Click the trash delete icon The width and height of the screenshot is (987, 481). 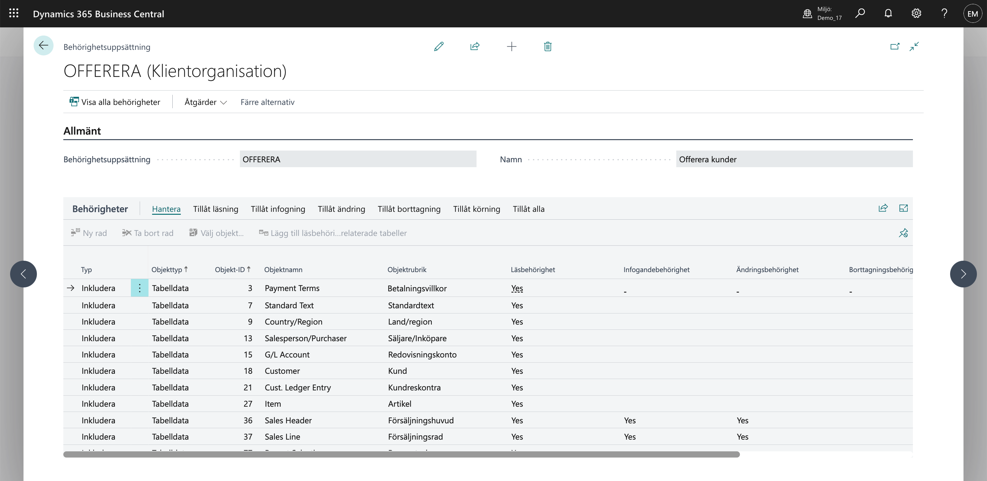coord(548,46)
